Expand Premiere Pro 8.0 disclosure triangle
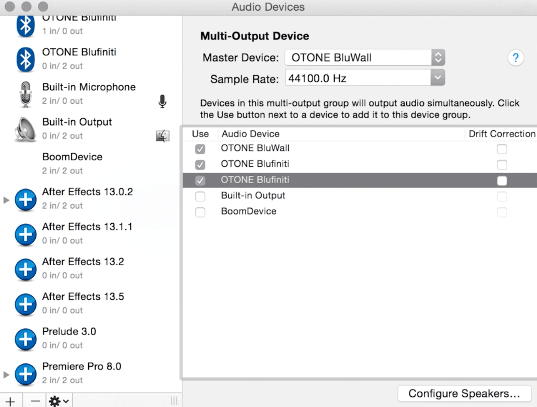The image size is (537, 407). (6, 374)
